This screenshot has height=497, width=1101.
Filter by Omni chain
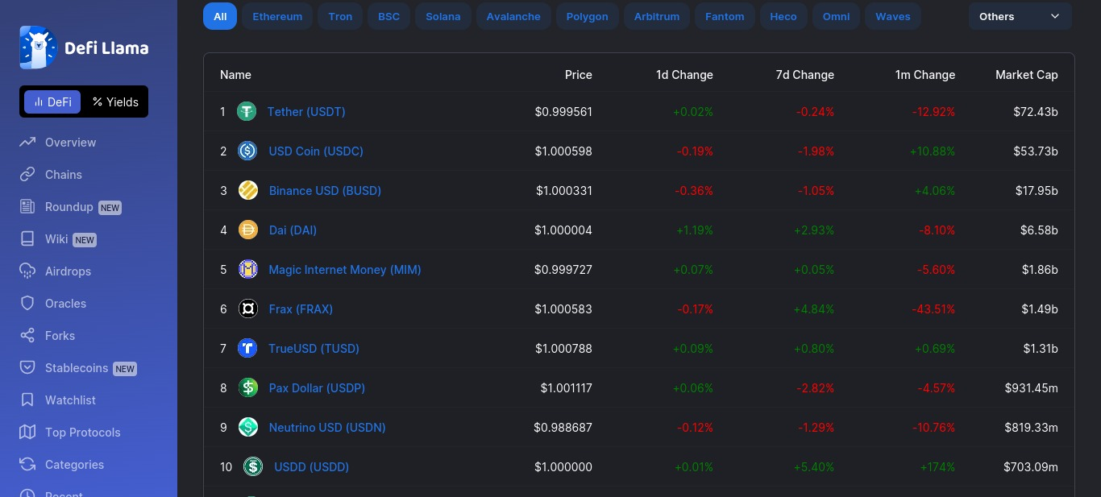[x=836, y=16]
